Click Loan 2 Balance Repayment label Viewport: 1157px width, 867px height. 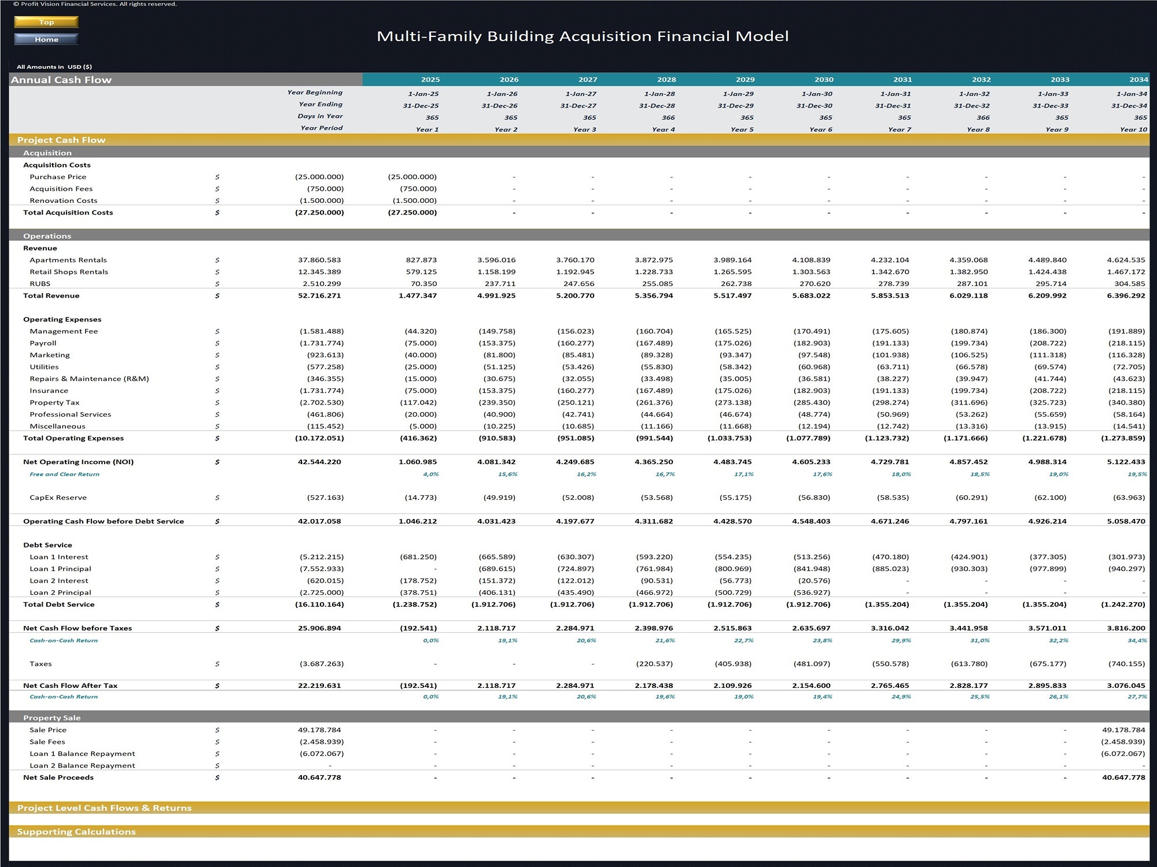coord(82,766)
